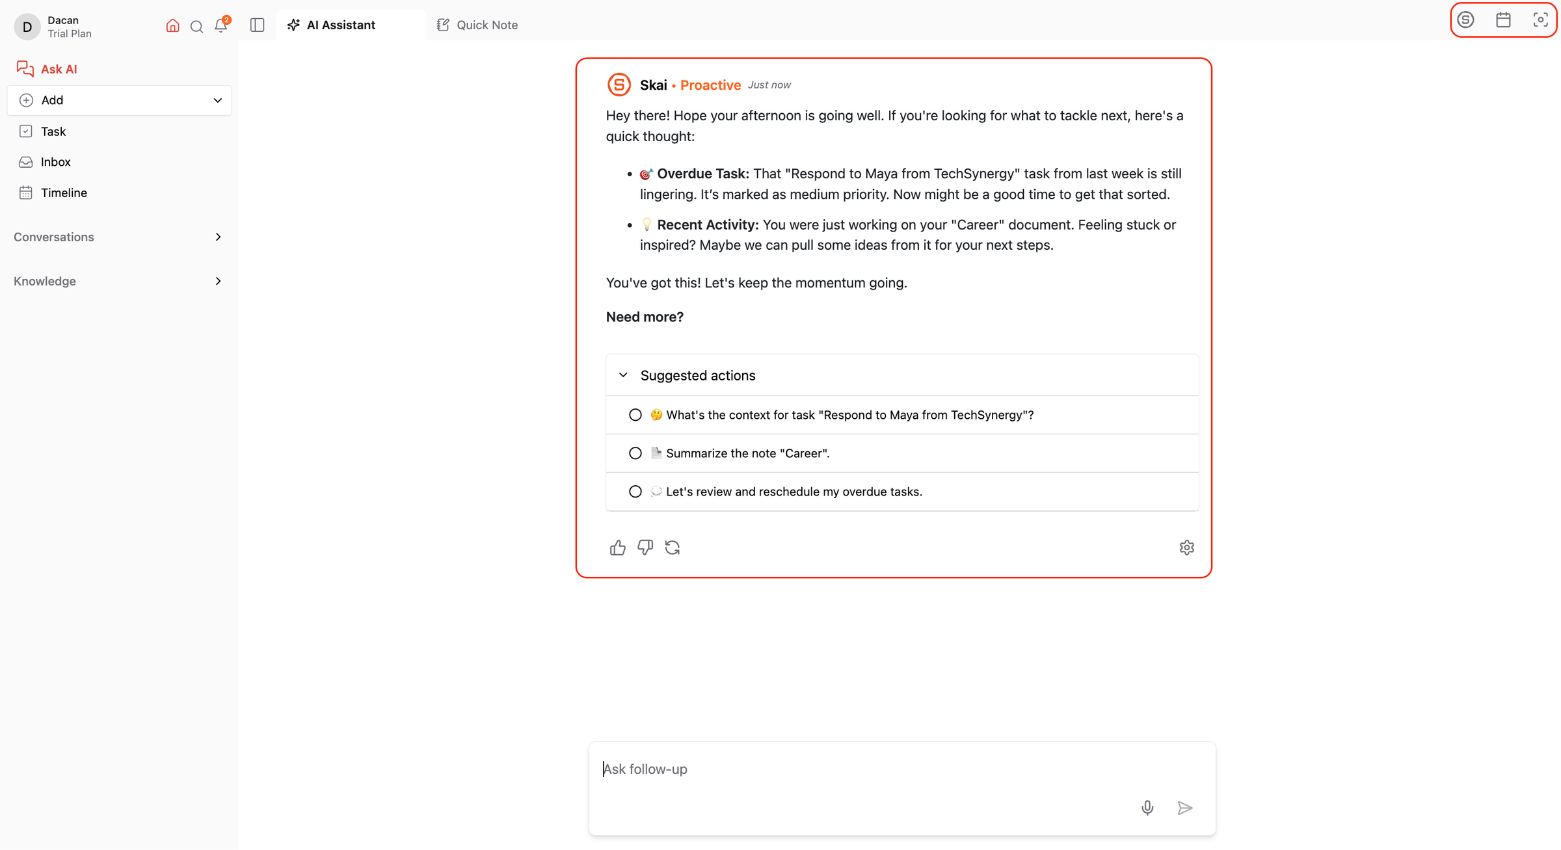Viewport: 1561px width, 850px height.
Task: Open the calendar icon in the top-right toolbar
Action: [1503, 20]
